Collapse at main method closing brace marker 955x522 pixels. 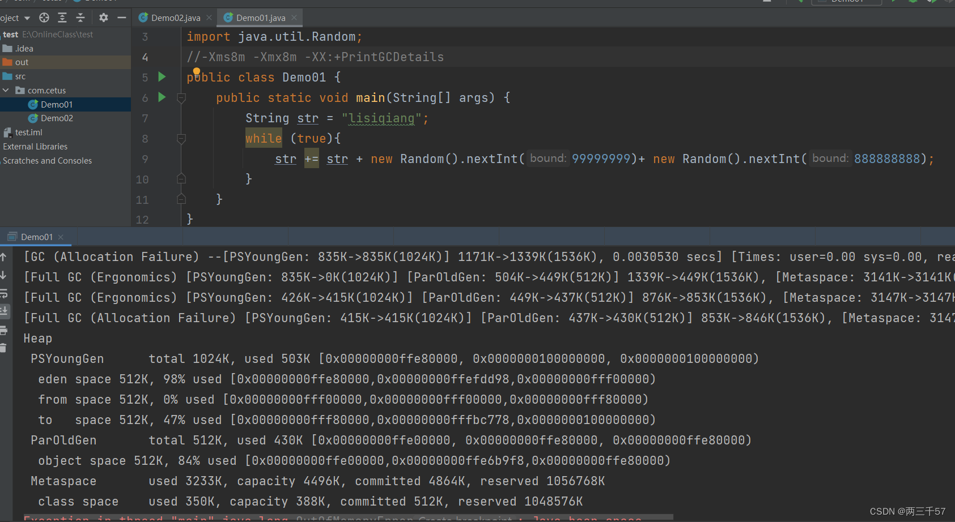click(x=181, y=199)
